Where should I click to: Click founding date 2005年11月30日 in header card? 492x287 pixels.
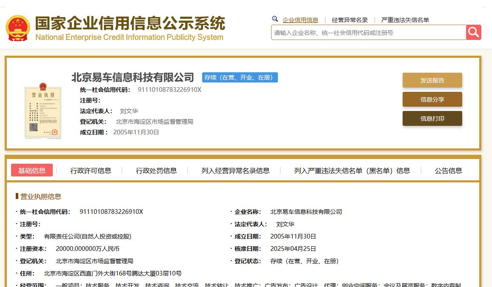[x=136, y=132]
